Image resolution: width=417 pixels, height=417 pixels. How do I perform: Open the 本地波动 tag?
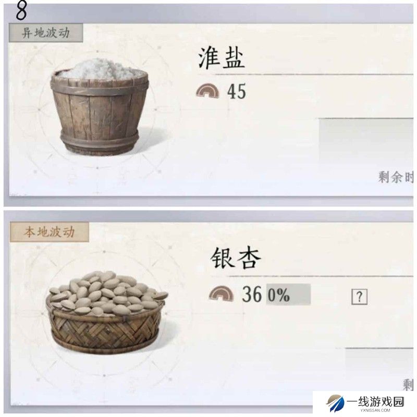point(49,232)
